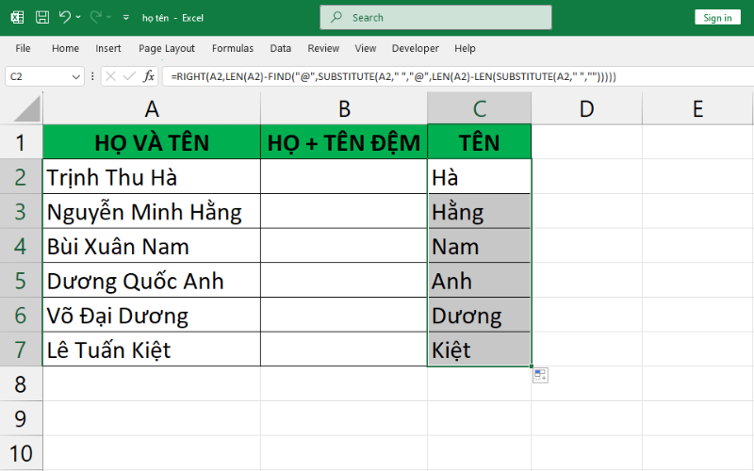
Task: Select column D header
Action: tap(586, 109)
